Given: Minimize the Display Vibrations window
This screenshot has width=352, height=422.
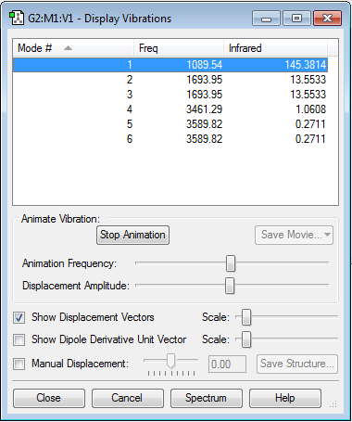Looking at the screenshot, I should (266, 19).
